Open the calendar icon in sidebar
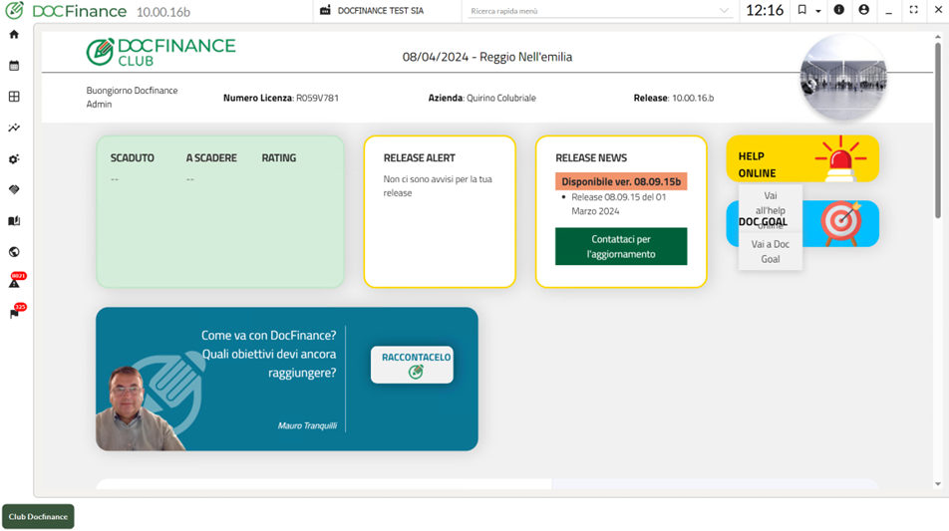This screenshot has height=531, width=949. [x=14, y=66]
